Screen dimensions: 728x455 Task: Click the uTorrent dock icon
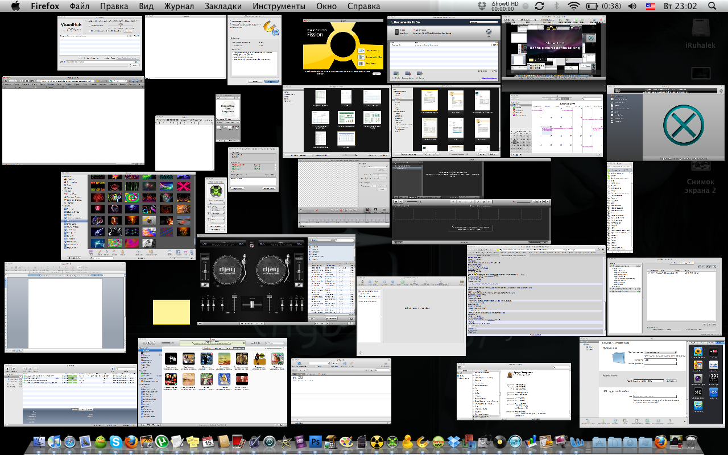(162, 442)
